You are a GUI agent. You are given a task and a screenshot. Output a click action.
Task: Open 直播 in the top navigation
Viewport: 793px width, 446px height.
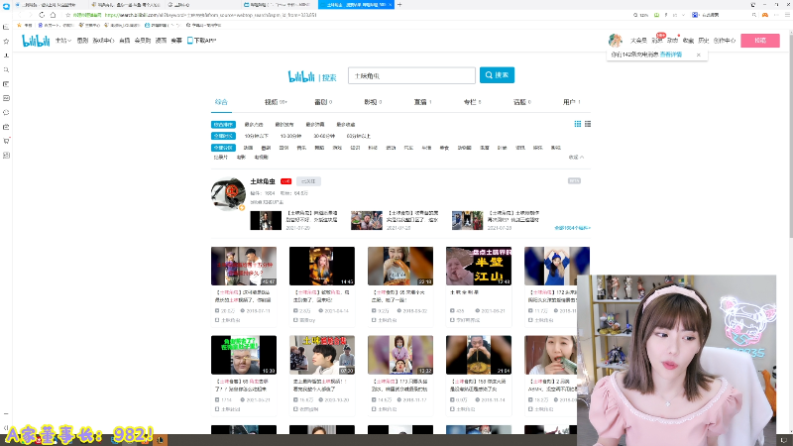pyautogui.click(x=125, y=41)
